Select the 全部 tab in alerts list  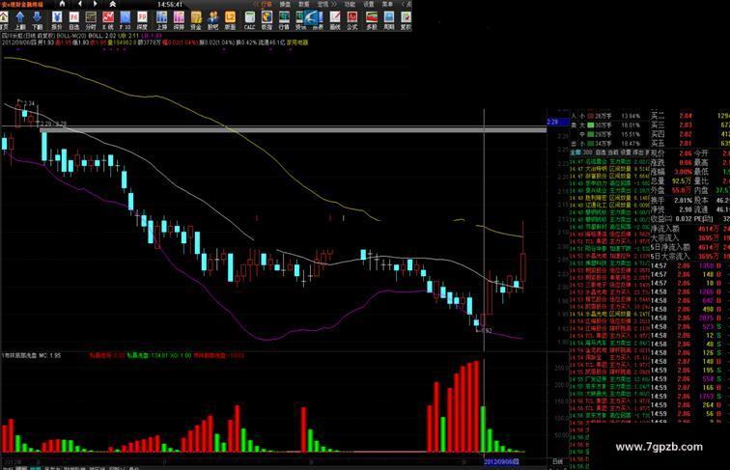(576, 152)
